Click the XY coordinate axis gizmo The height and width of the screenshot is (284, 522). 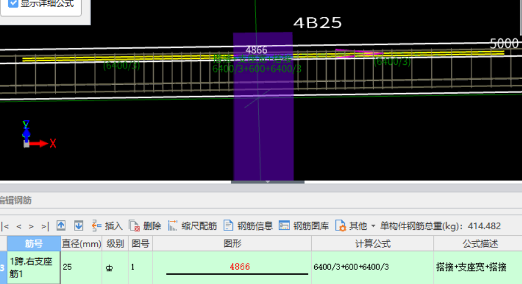pyautogui.click(x=38, y=135)
